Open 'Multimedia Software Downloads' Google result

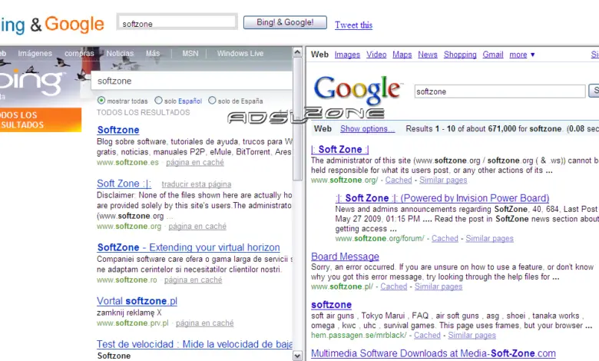[x=433, y=353]
